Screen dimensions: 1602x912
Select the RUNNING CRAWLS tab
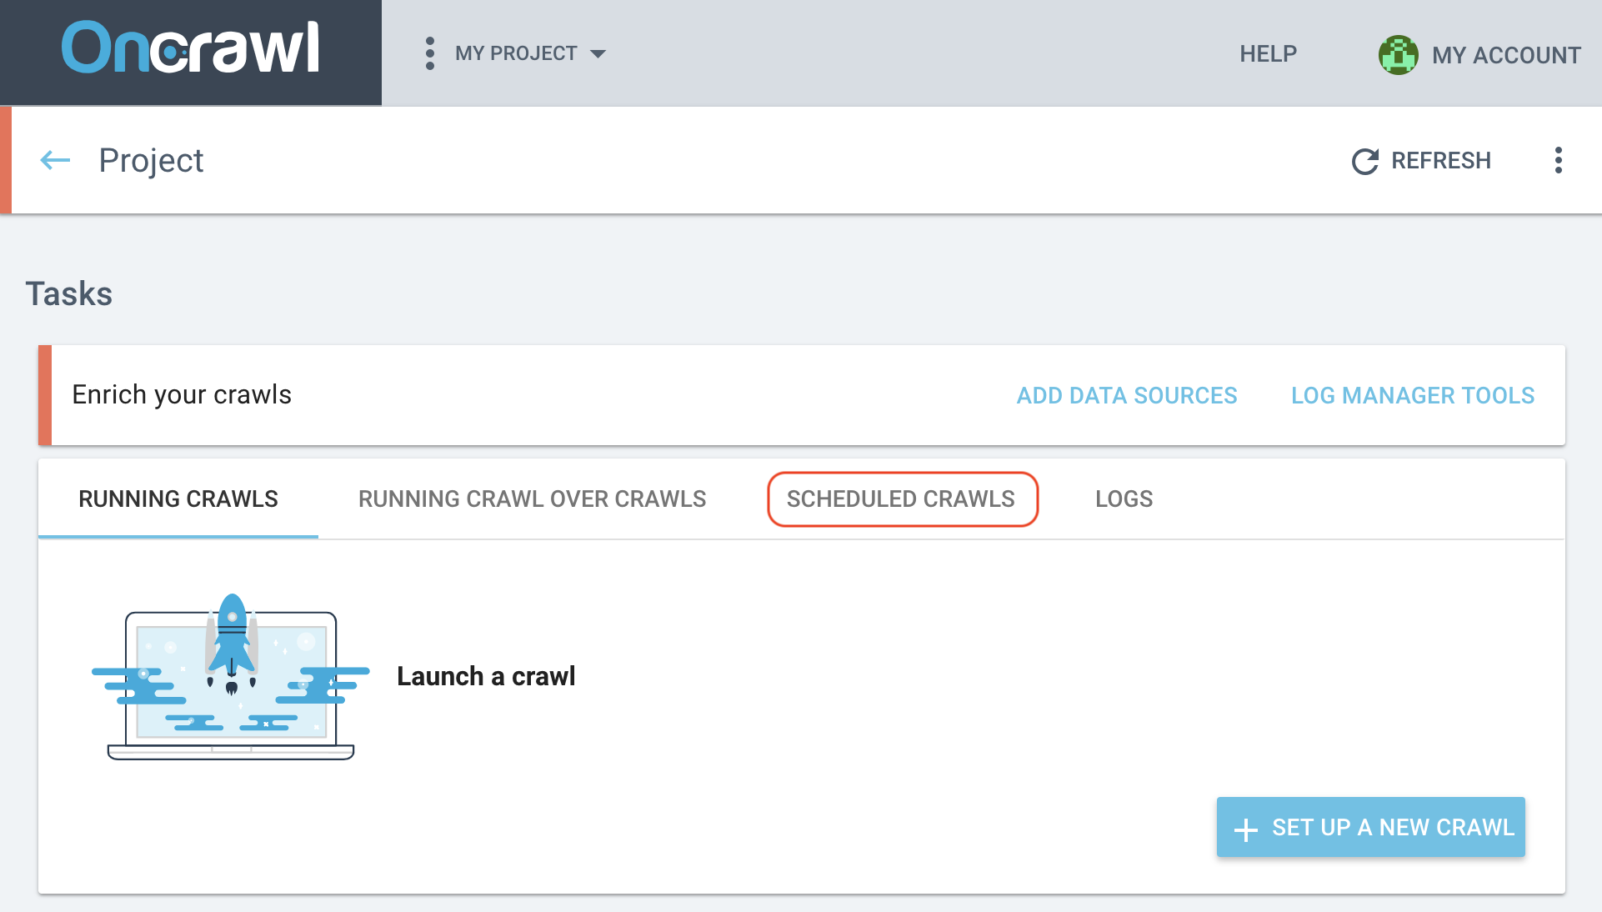pos(180,499)
